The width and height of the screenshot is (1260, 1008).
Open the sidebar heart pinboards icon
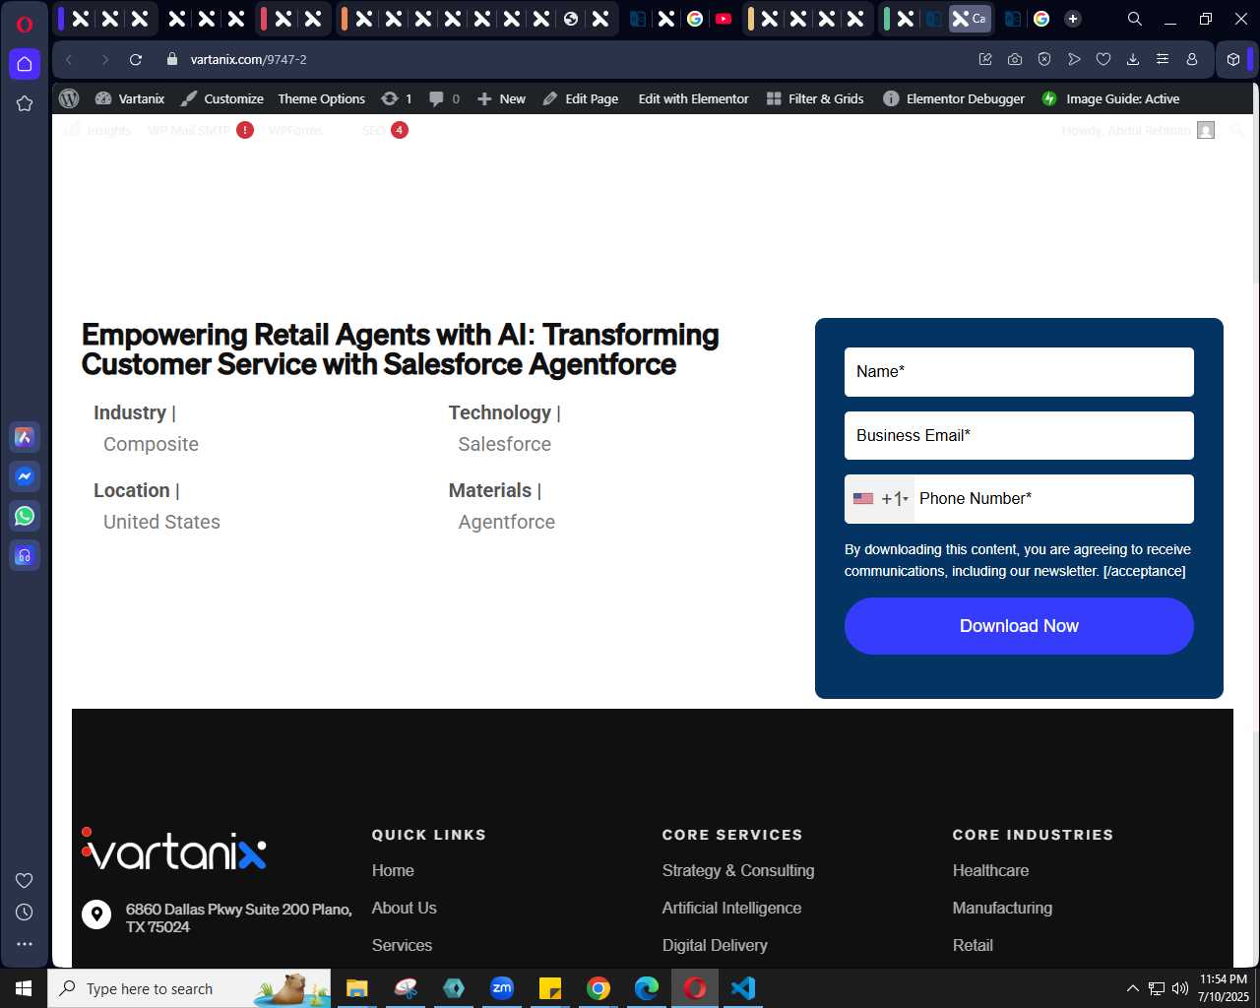(x=25, y=880)
